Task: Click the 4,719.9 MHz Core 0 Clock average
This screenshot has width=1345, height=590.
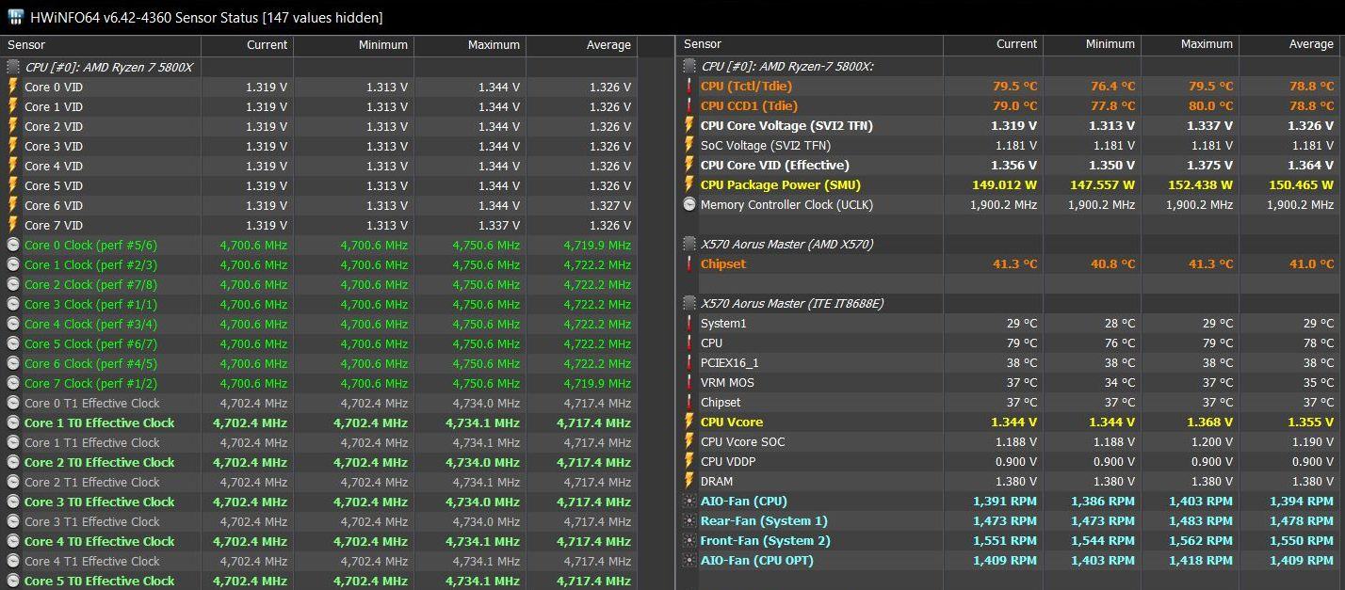Action: pyautogui.click(x=597, y=245)
